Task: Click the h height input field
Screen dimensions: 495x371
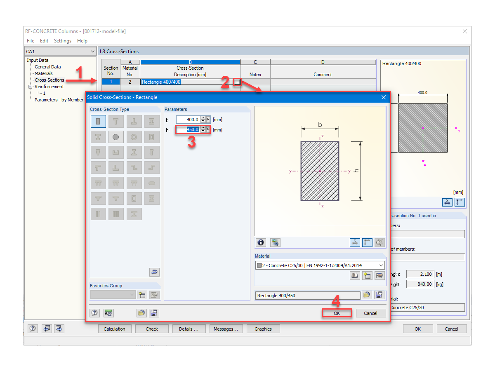Action: tap(188, 129)
